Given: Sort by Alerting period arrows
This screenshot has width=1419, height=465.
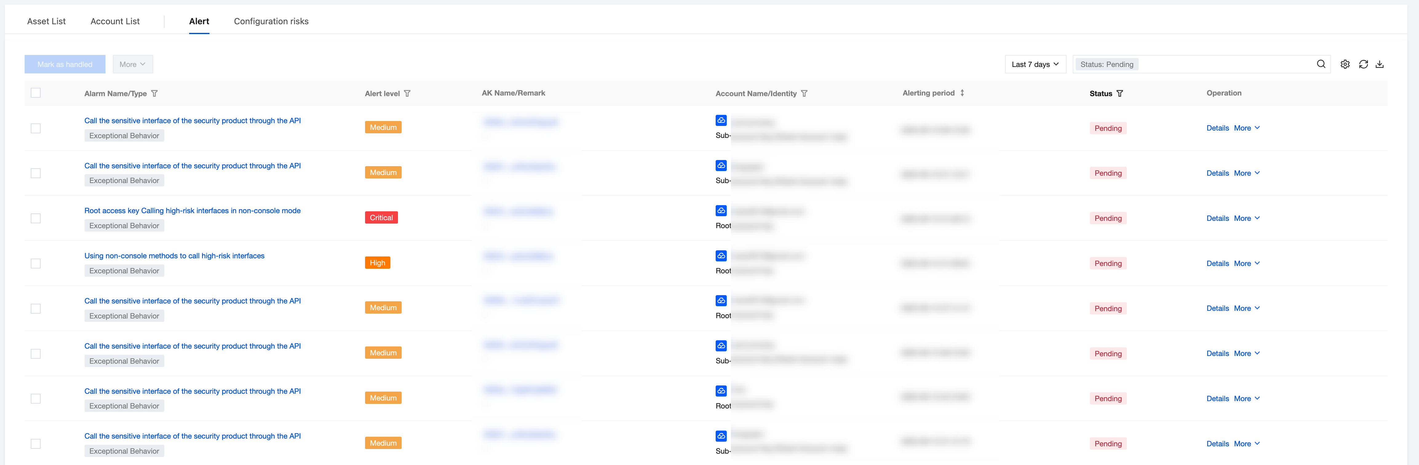Looking at the screenshot, I should tap(962, 93).
